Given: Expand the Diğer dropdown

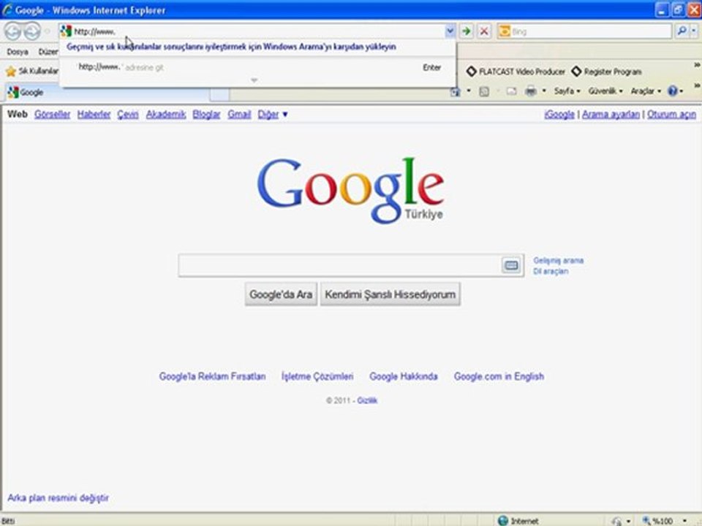Looking at the screenshot, I should coord(272,115).
